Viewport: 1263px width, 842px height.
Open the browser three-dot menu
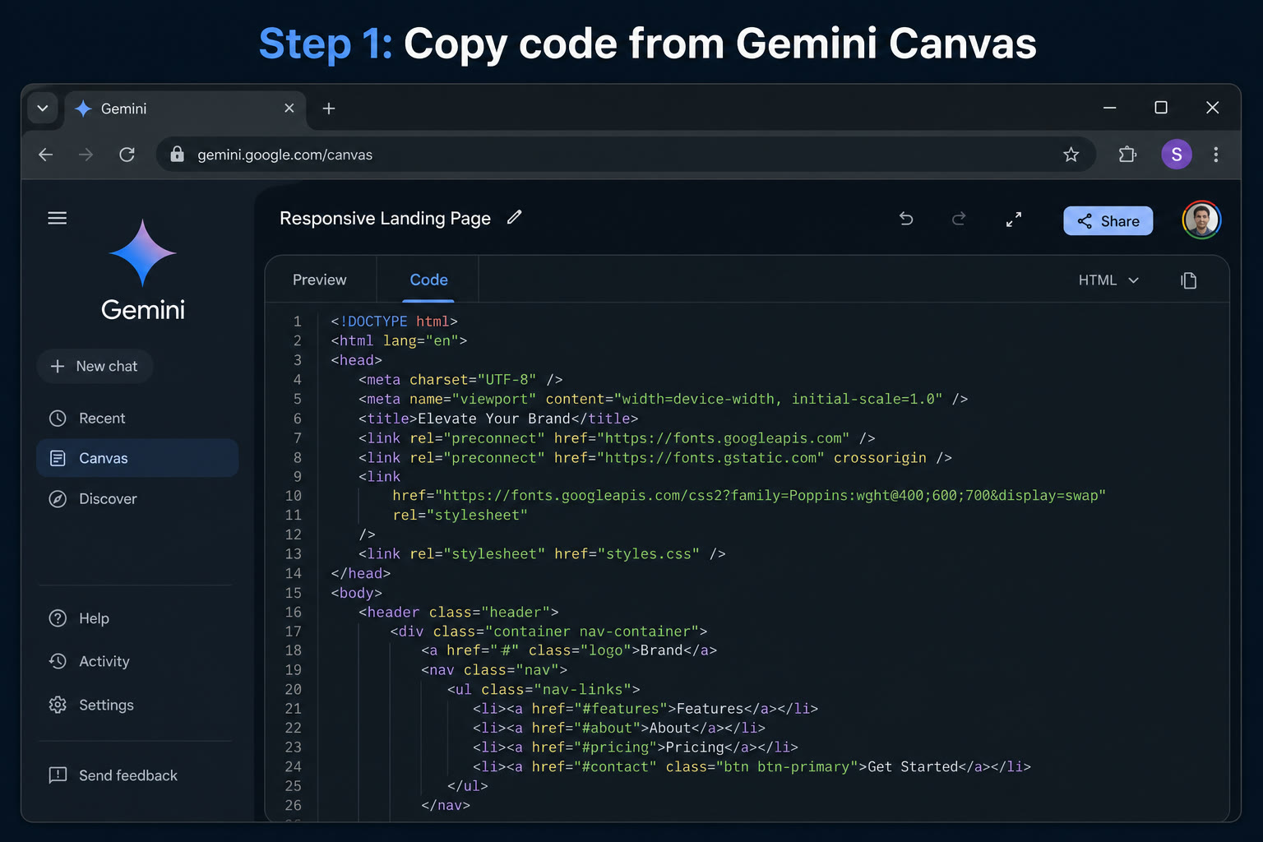(x=1216, y=154)
